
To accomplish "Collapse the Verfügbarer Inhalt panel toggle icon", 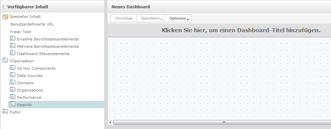I will [4, 7].
